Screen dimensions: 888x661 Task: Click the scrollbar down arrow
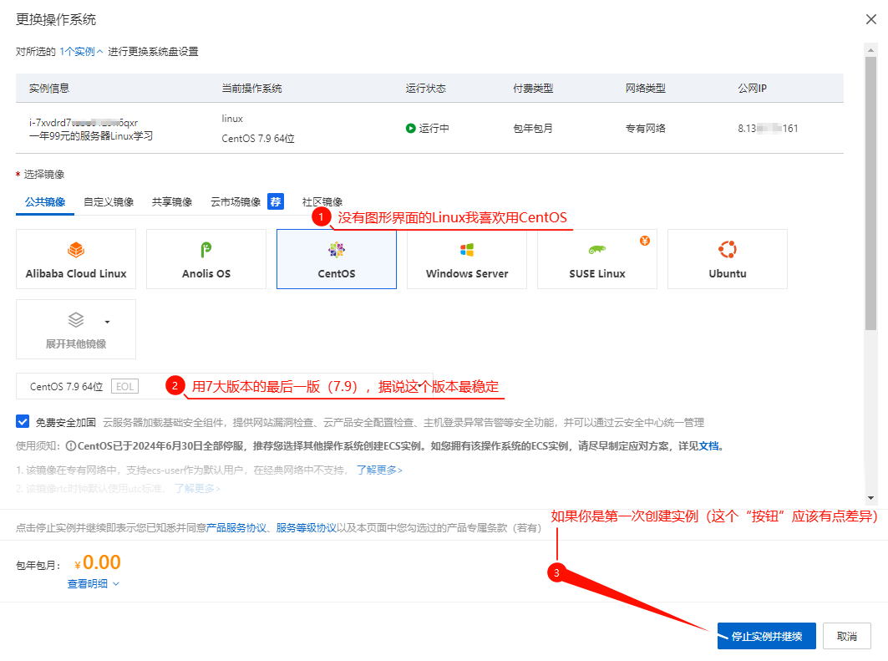pyautogui.click(x=871, y=498)
